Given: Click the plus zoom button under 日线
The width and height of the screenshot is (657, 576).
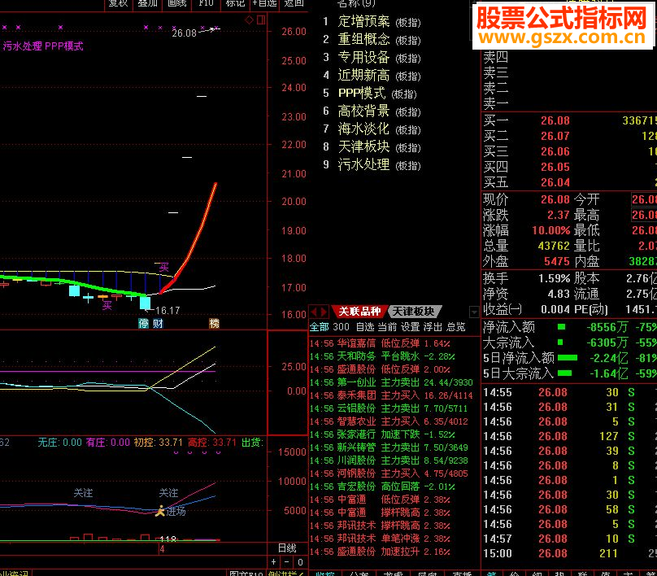Looking at the screenshot, I should coord(273,561).
